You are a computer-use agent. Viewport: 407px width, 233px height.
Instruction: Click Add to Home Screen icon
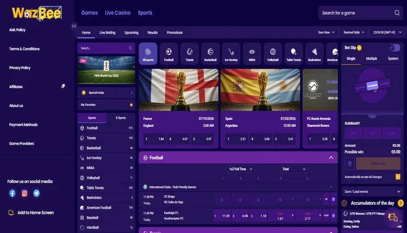coord(11,212)
